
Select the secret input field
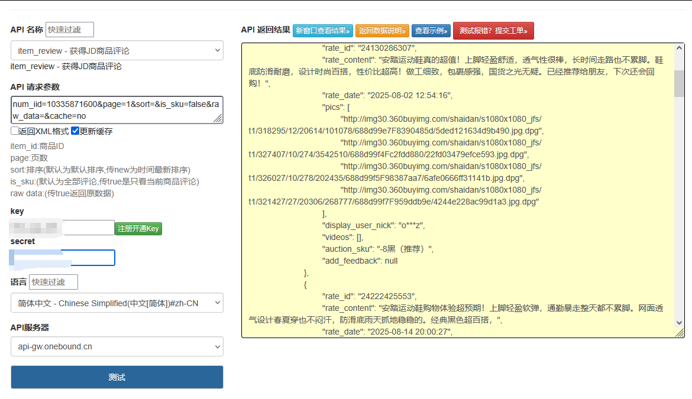[x=63, y=258]
